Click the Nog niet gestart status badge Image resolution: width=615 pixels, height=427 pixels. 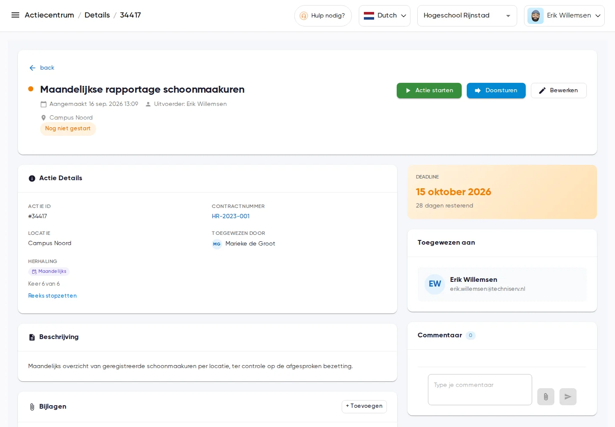coord(68,129)
